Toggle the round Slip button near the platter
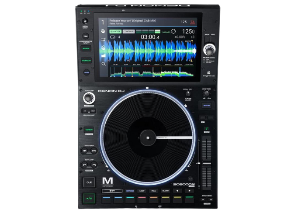Screen dimensions: 284x213 coord(190,179)
